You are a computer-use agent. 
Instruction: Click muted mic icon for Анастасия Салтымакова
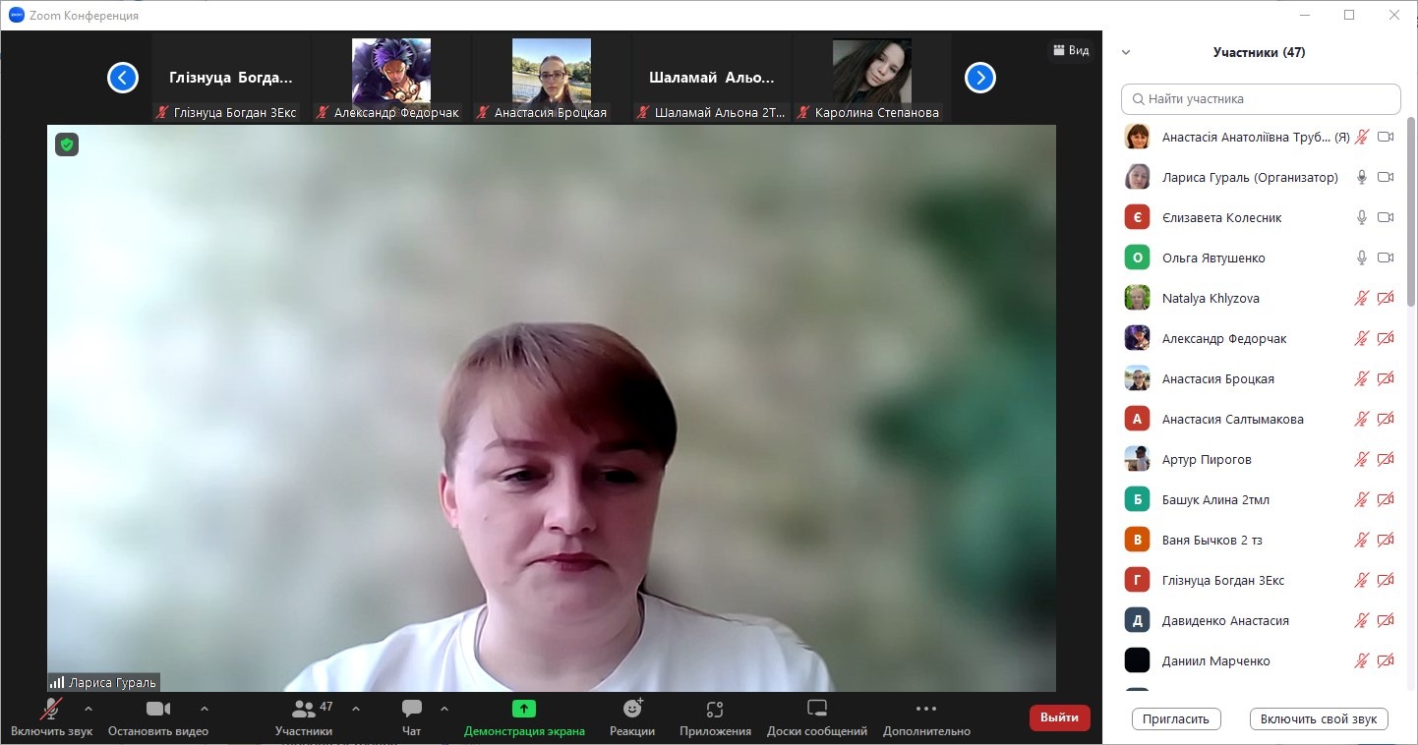click(x=1362, y=419)
